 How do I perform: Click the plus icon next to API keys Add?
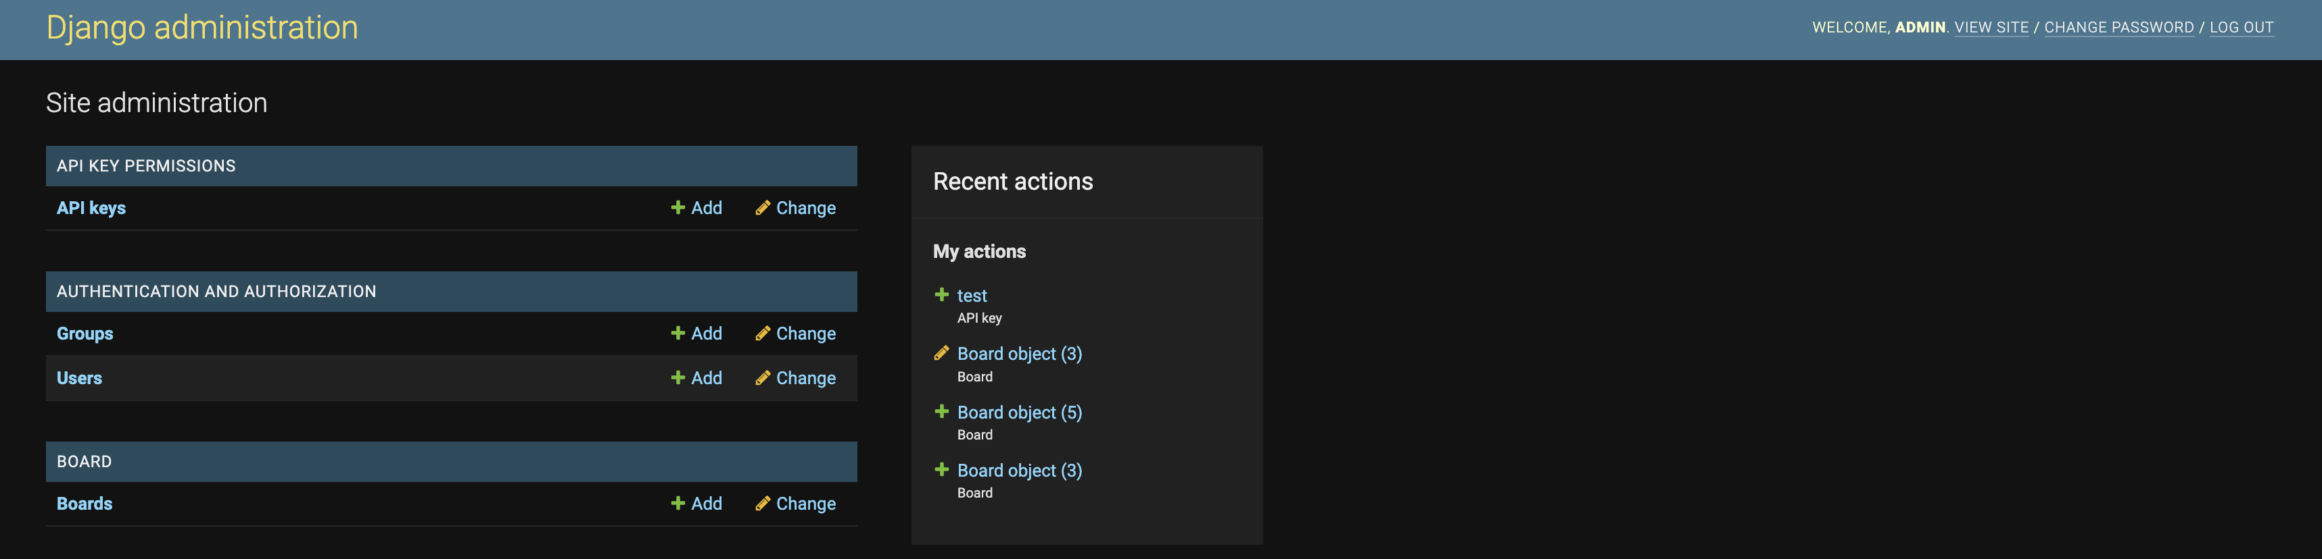678,208
